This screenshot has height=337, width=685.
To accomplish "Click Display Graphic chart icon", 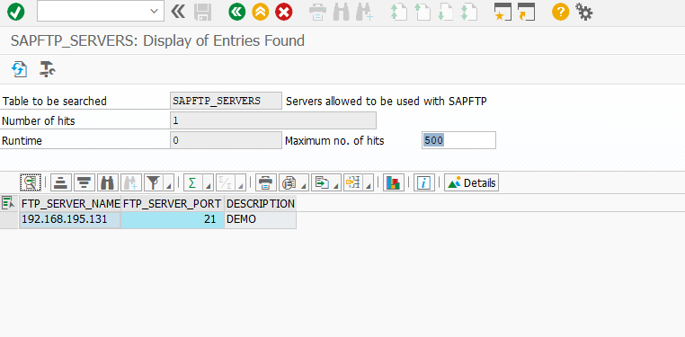I will pos(394,182).
